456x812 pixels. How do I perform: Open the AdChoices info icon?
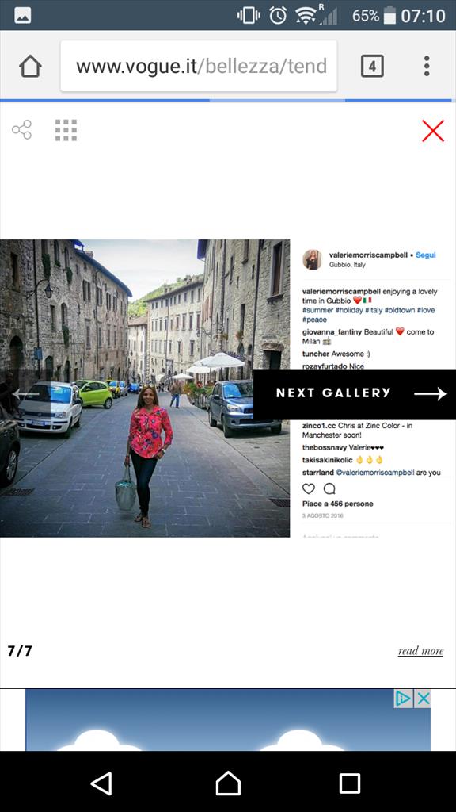403,699
